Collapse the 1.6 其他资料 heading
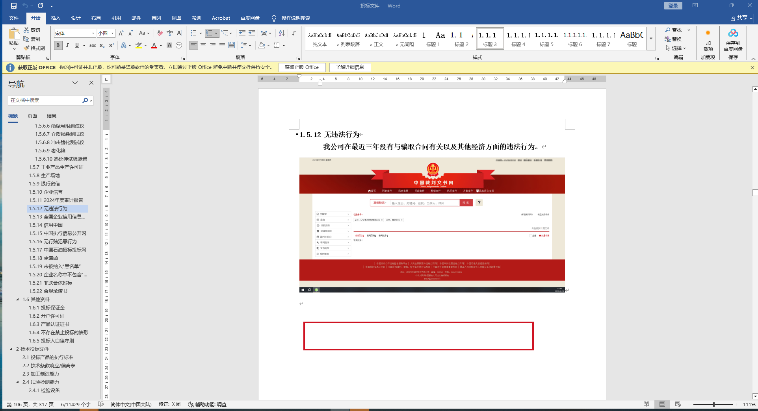Screen dimensions: 758x411 pyautogui.click(x=17, y=300)
